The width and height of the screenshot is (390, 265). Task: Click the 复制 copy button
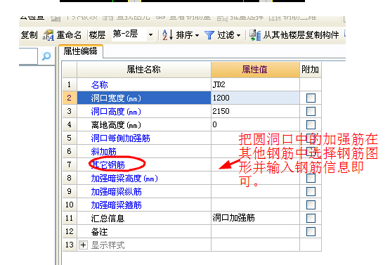pyautogui.click(x=29, y=35)
